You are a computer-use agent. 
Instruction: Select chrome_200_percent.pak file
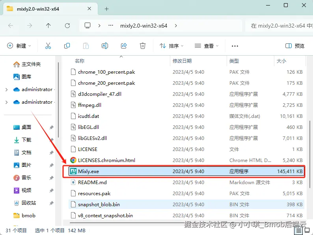186,83
